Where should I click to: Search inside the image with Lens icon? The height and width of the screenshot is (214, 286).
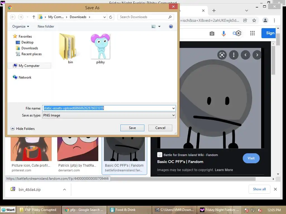pos(222,55)
